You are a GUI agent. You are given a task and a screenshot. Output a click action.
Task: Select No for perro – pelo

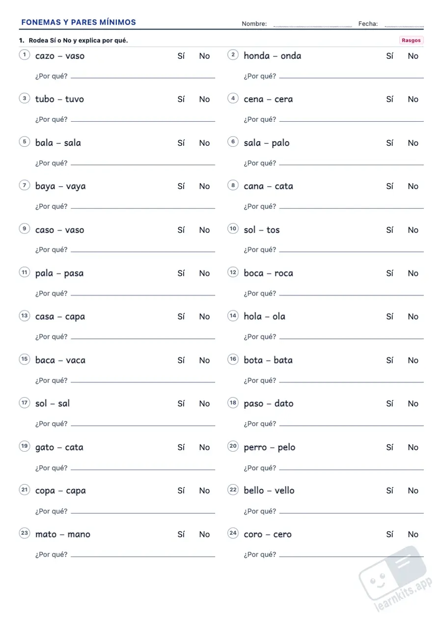point(413,447)
